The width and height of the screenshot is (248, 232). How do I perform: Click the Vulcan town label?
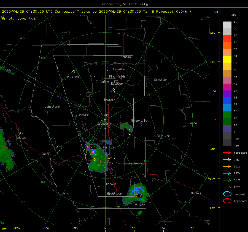[x=140, y=205]
